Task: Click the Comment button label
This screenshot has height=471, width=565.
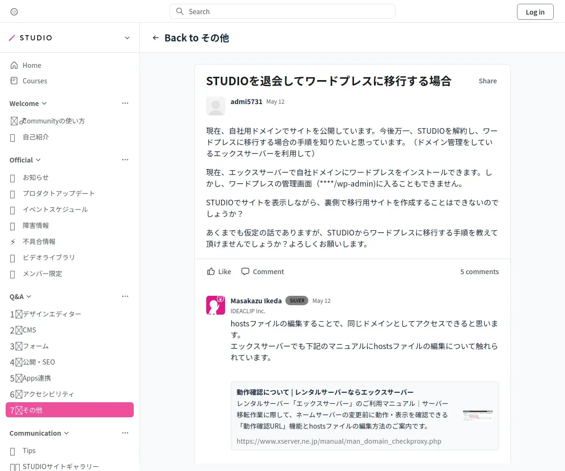Action: coord(268,271)
